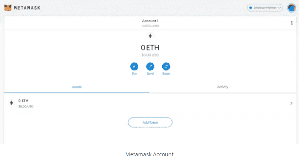Expand network list via dropdown chevron

(x=279, y=8)
